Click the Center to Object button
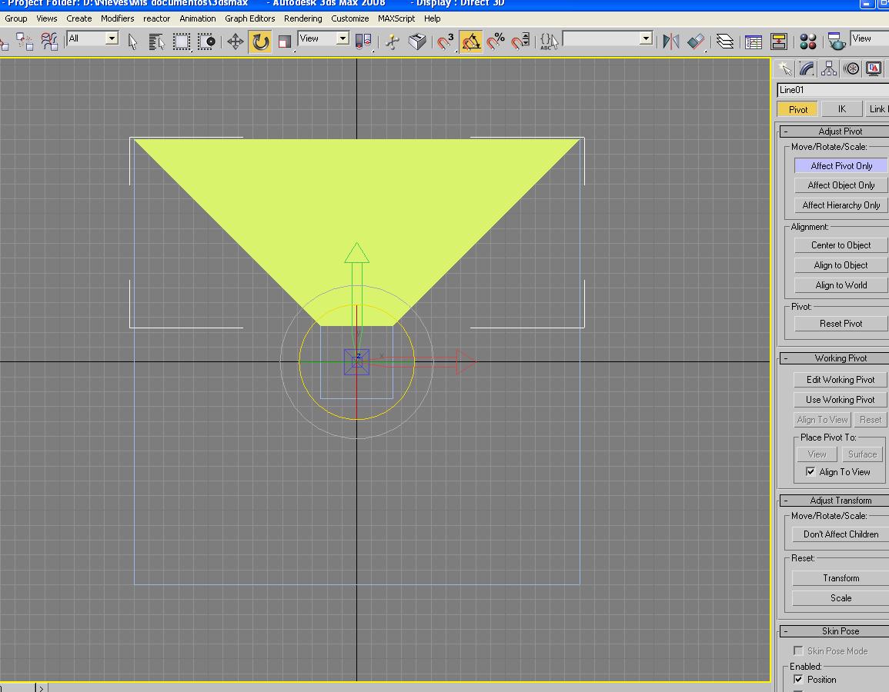889x692 pixels. [x=841, y=245]
